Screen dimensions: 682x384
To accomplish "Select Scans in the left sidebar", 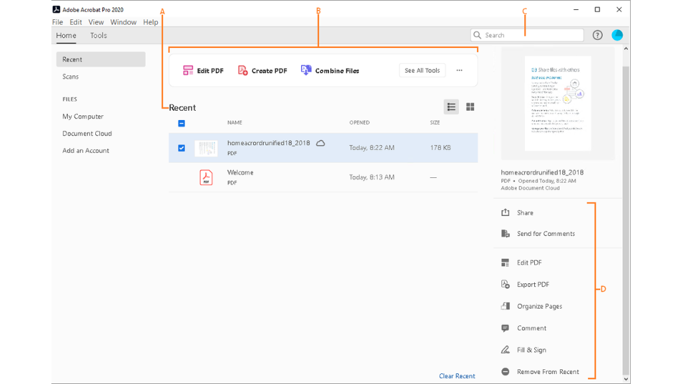I will tap(71, 77).
